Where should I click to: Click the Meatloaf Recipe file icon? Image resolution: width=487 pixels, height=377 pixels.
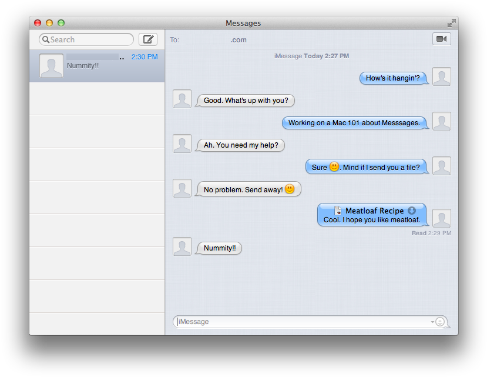pyautogui.click(x=338, y=210)
